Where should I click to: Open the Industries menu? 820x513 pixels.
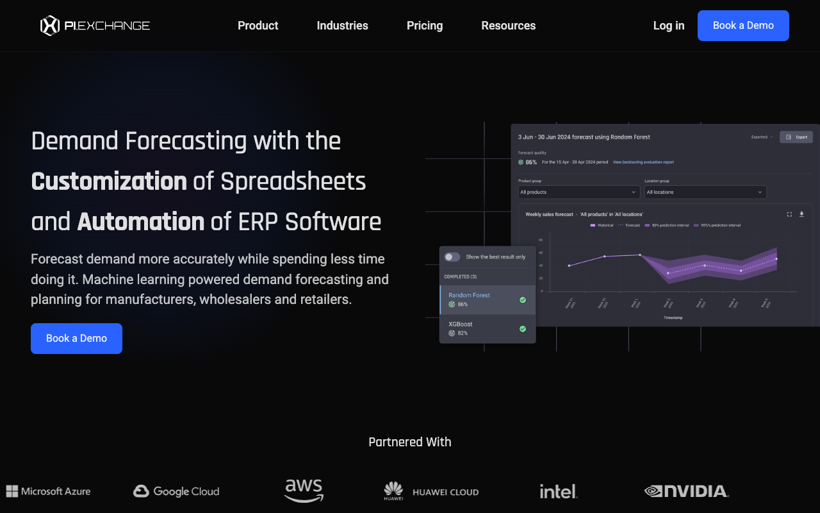pos(343,26)
